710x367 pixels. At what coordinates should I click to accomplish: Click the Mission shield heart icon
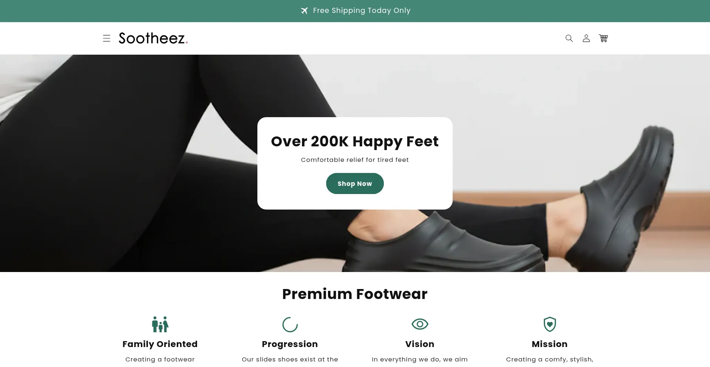550,324
